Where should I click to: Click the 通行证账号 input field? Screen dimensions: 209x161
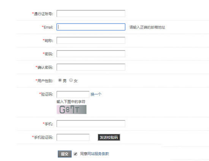[x=91, y=14]
